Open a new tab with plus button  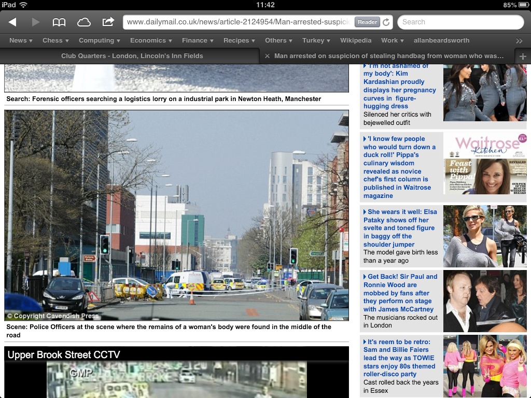[x=522, y=56]
